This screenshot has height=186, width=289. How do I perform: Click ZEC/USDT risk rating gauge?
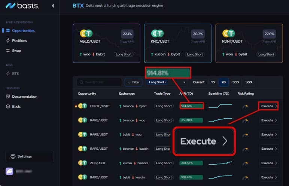[x=245, y=164]
